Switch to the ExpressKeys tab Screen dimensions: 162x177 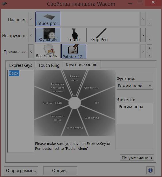click(20, 65)
